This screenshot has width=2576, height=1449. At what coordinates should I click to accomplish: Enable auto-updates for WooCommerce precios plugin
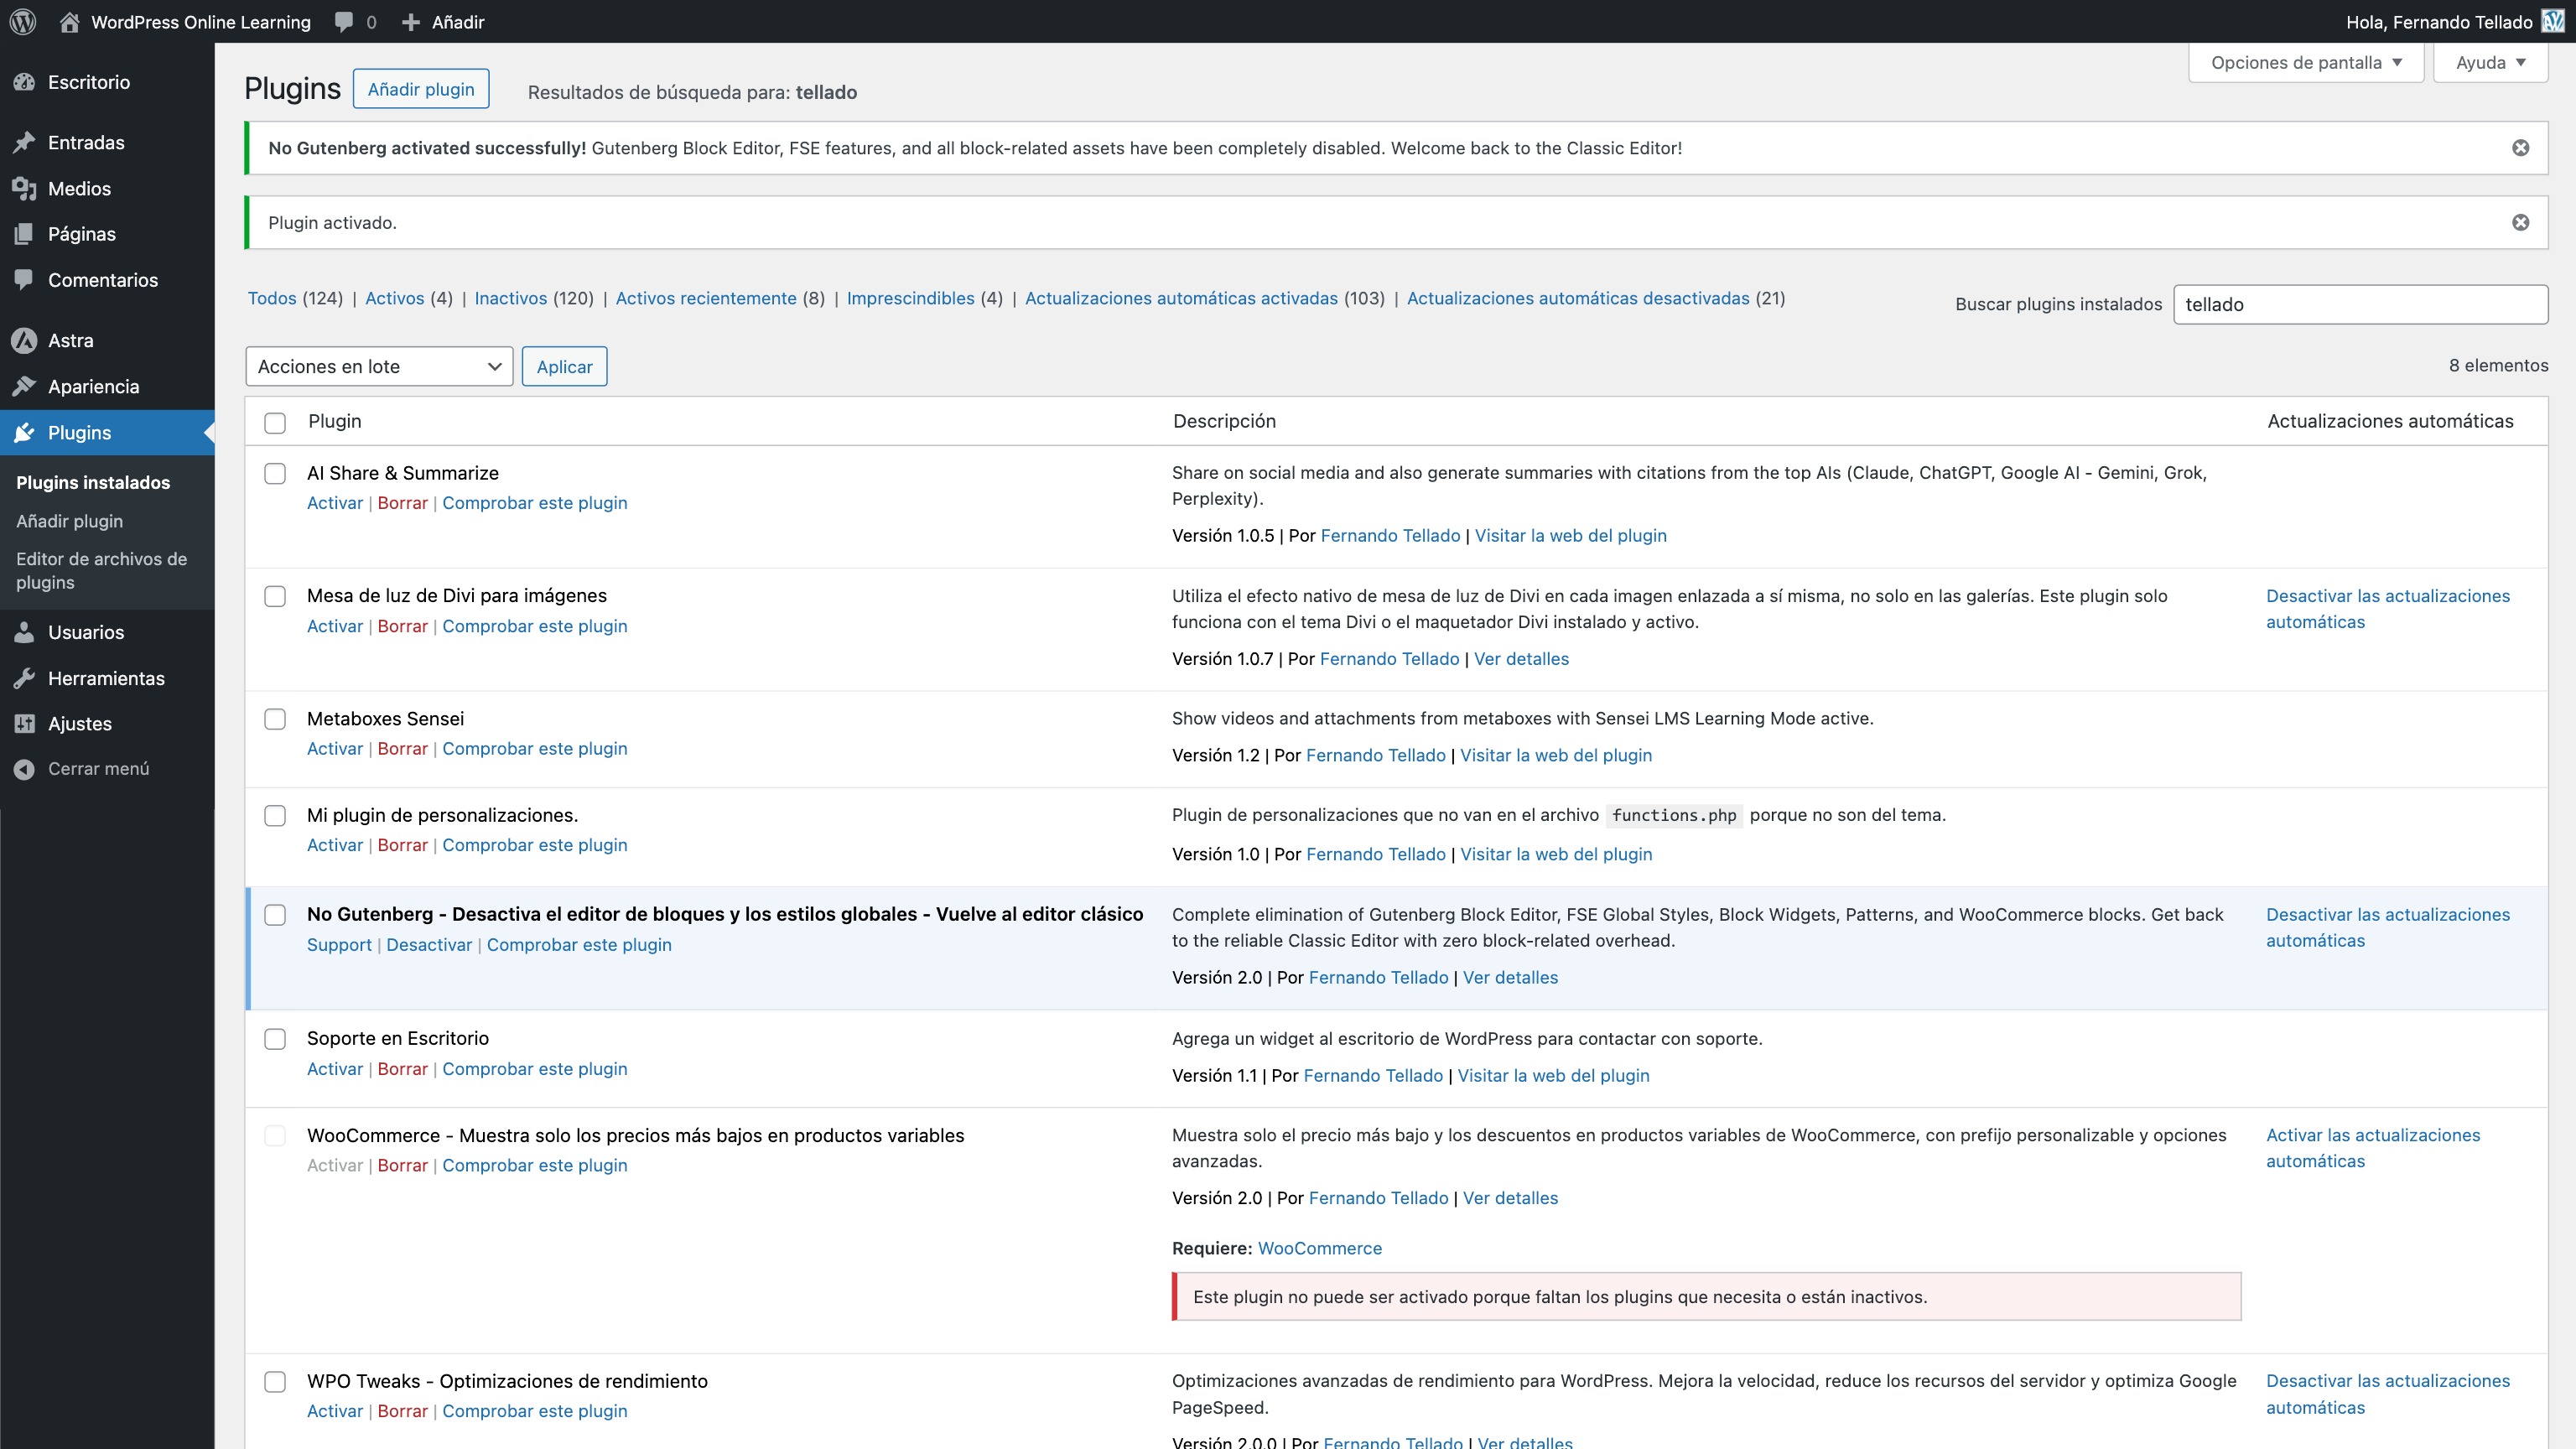tap(2373, 1148)
